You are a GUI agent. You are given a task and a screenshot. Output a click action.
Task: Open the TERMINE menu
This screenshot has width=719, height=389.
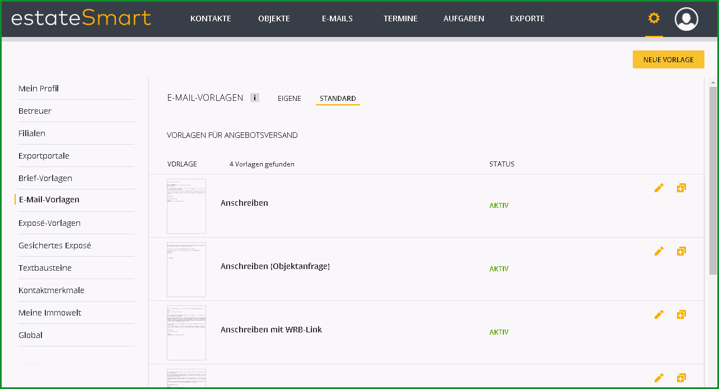(x=400, y=18)
